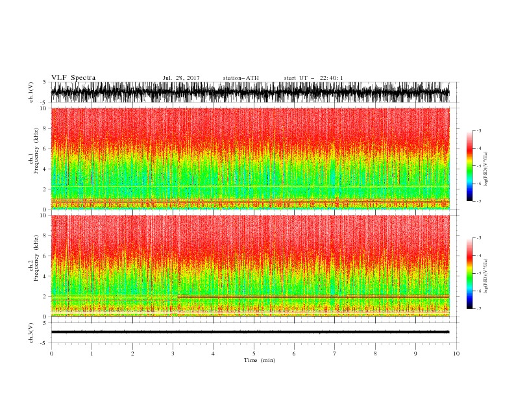The width and height of the screenshot is (514, 397).
Task: Click the ch.2 spectrogram color bar
Action: click(x=469, y=273)
